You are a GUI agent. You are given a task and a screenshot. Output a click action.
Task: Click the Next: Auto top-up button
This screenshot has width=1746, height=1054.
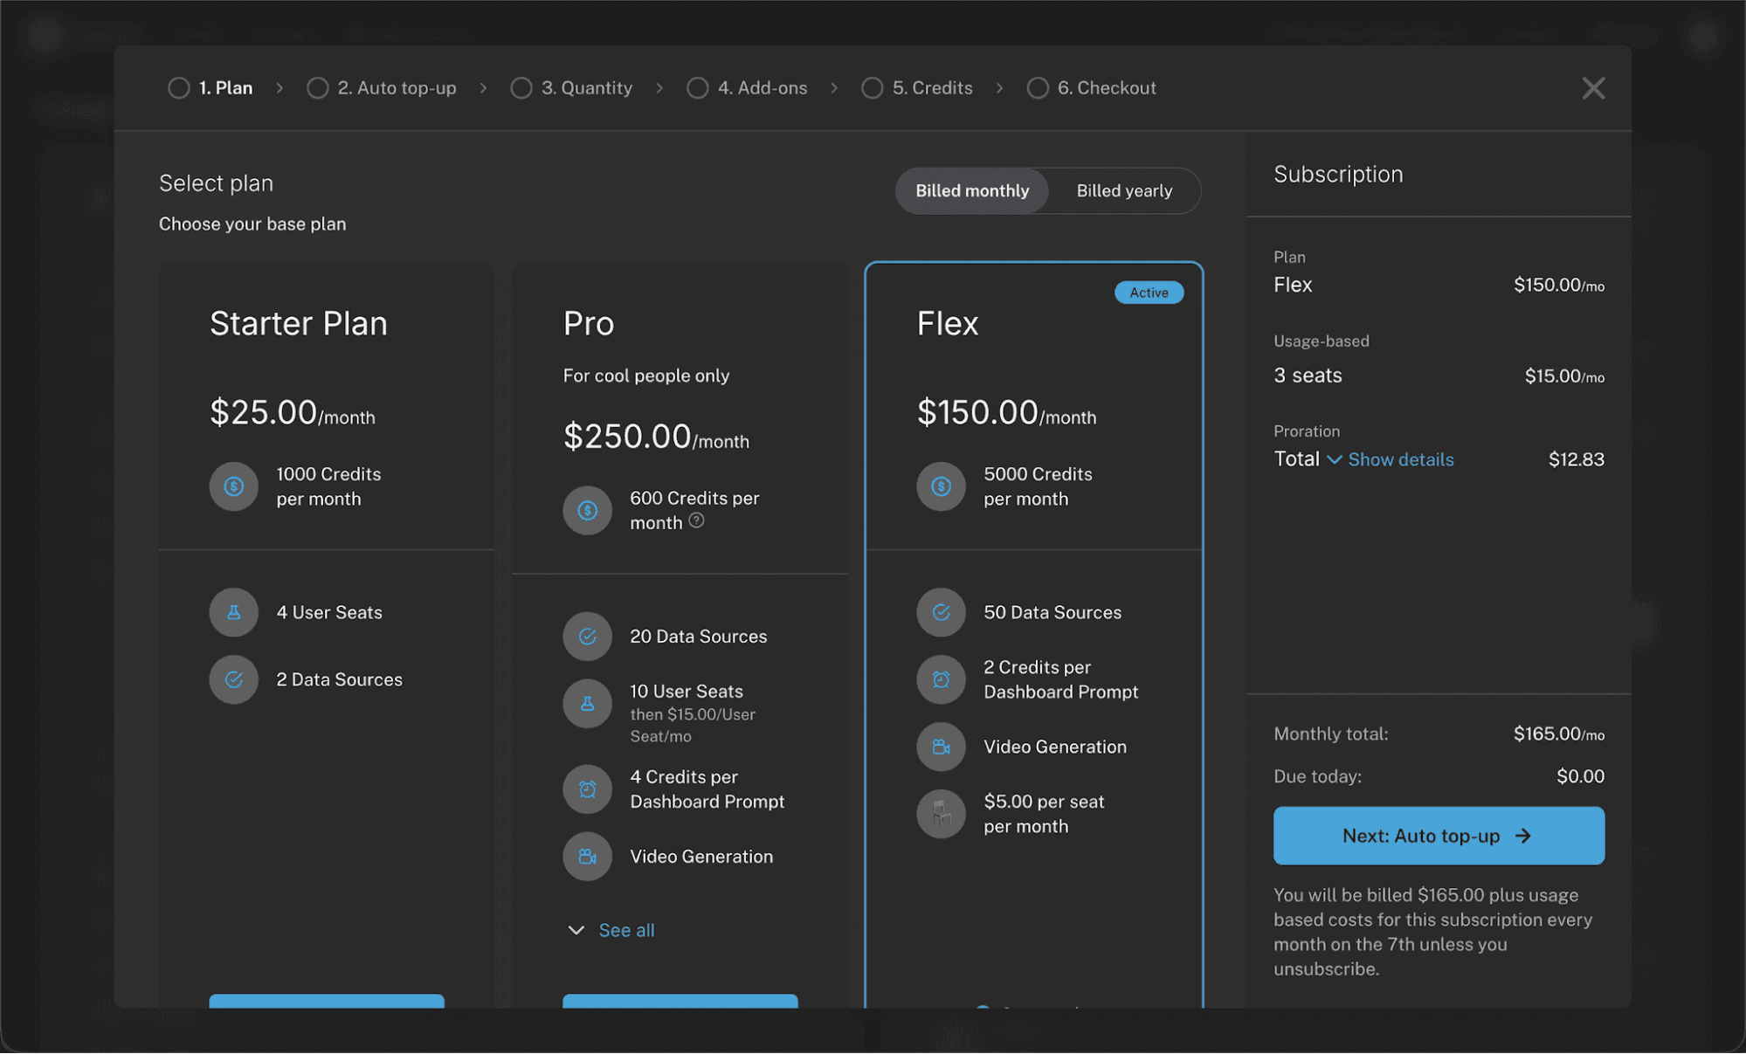coord(1439,836)
